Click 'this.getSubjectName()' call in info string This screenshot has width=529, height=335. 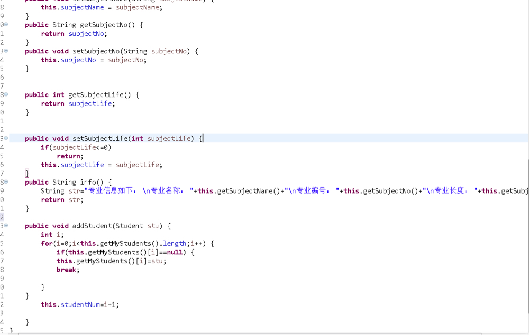click(x=239, y=191)
